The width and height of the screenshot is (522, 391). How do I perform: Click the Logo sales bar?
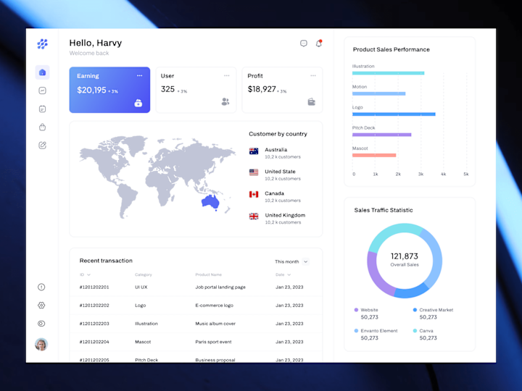pos(394,114)
